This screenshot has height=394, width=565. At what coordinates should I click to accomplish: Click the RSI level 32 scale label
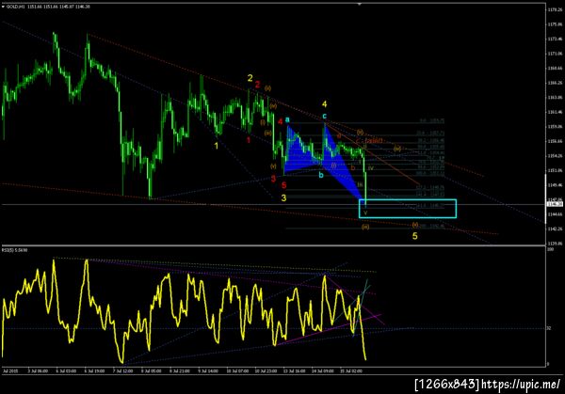pos(549,328)
